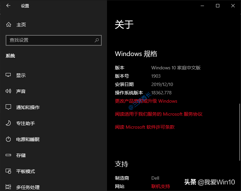Open 电源和睡眠 settings

28,139
